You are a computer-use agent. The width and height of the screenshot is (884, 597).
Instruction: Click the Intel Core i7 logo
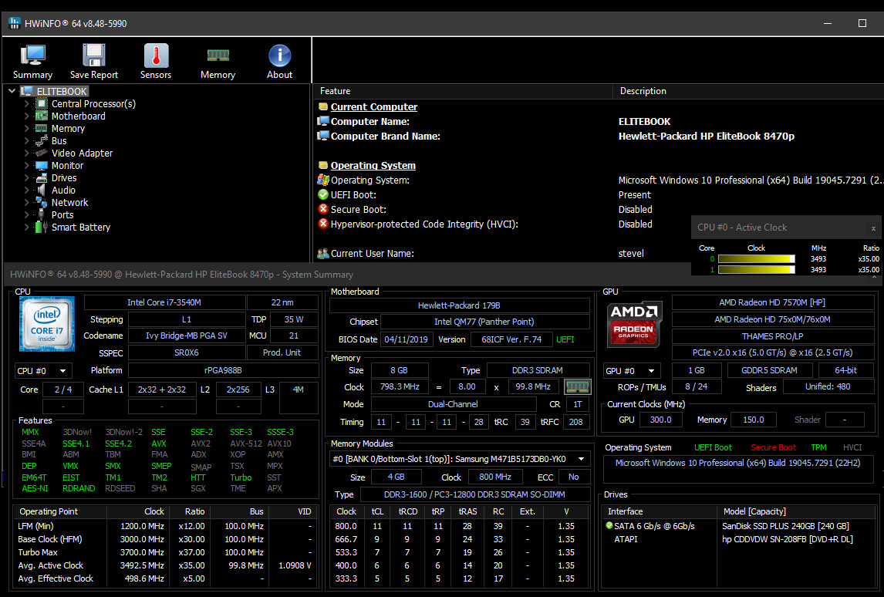pyautogui.click(x=47, y=324)
